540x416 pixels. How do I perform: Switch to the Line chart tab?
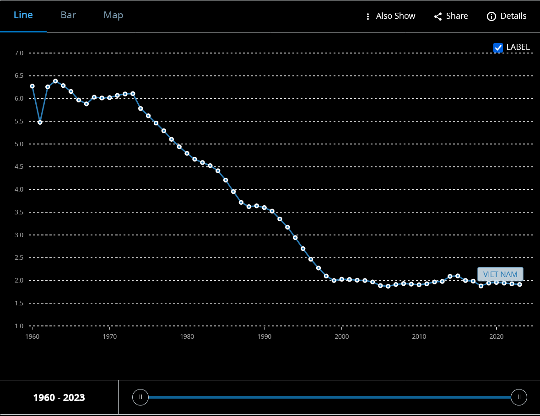(23, 15)
